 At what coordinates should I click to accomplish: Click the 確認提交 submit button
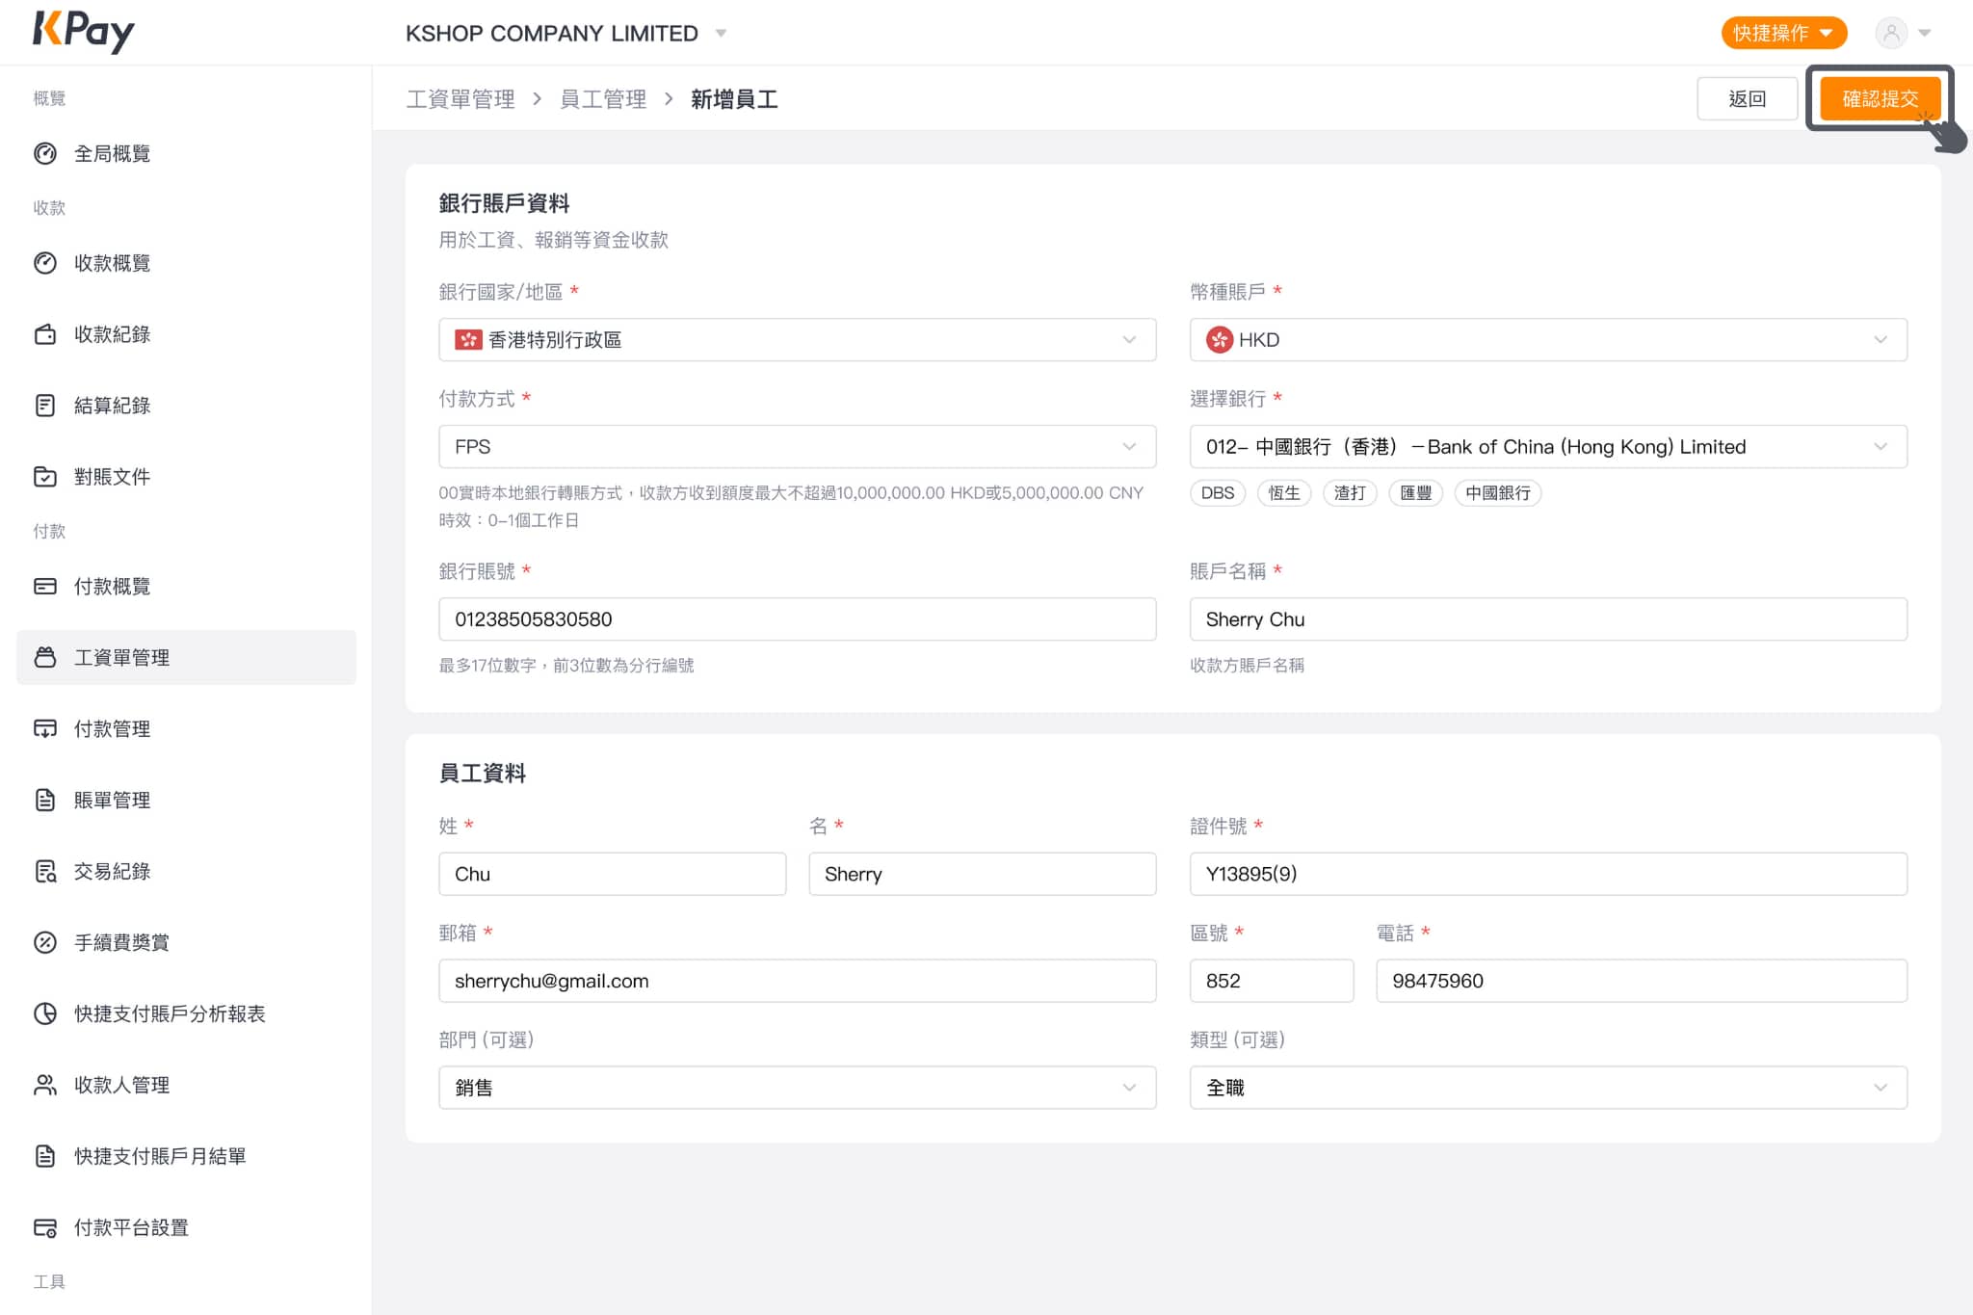[x=1880, y=98]
